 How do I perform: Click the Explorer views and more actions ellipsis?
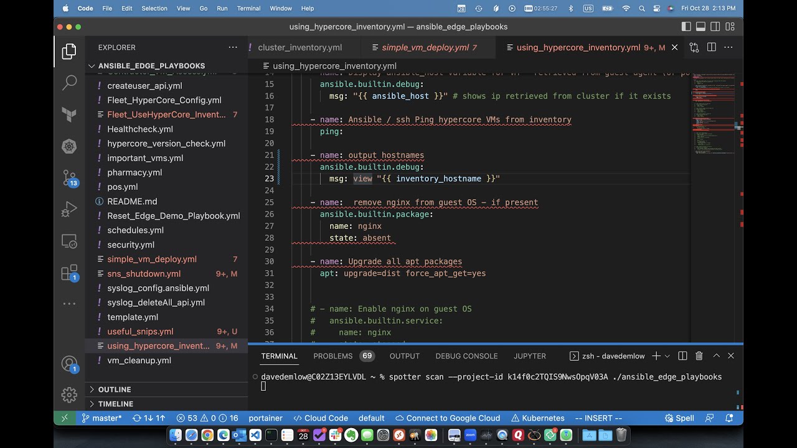coord(233,47)
